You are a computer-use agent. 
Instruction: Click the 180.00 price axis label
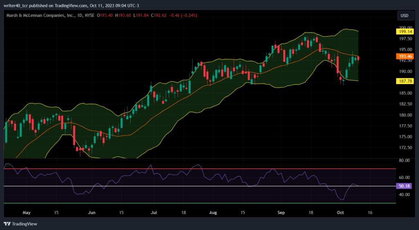405,115
